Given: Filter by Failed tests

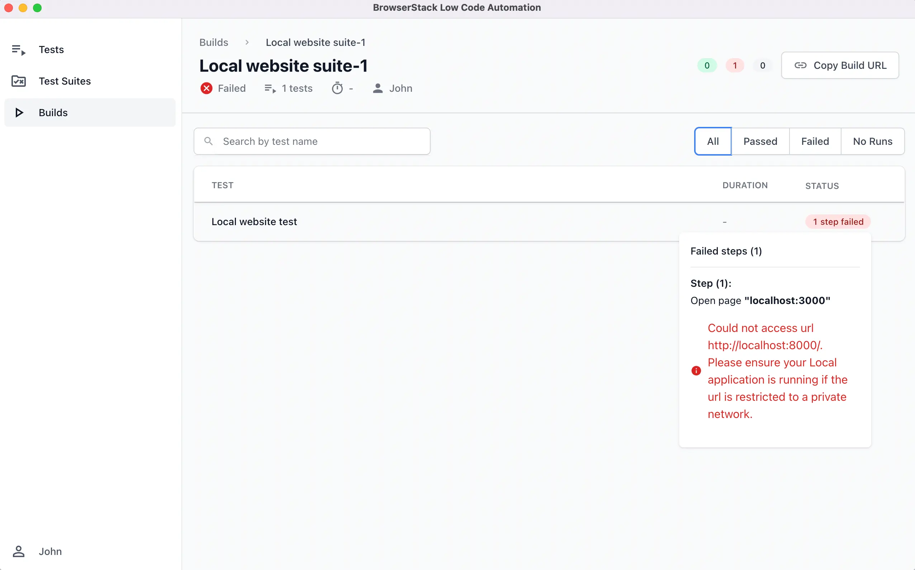Looking at the screenshot, I should 815,141.
